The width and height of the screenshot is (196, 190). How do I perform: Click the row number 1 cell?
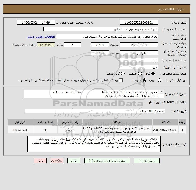click(x=182, y=130)
